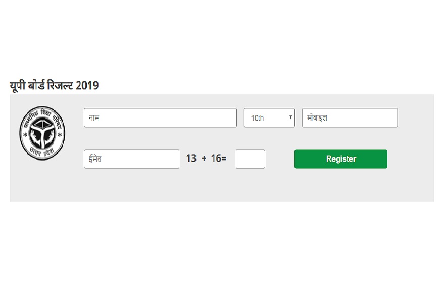442x294 pixels.
Task: Open the 10th class dropdown
Action: coord(269,117)
